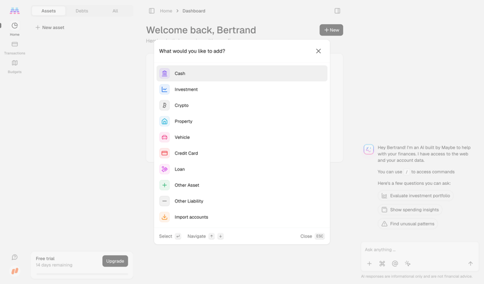Image resolution: width=484 pixels, height=284 pixels.
Task: Click Show spending insights suggestion
Action: click(x=410, y=210)
